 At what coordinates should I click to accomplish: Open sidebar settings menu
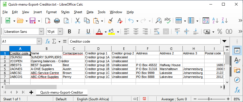(x=237, y=41)
